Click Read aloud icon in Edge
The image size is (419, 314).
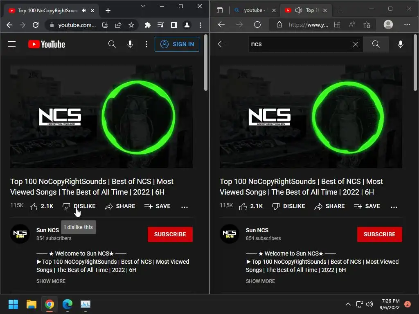pyautogui.click(x=352, y=25)
